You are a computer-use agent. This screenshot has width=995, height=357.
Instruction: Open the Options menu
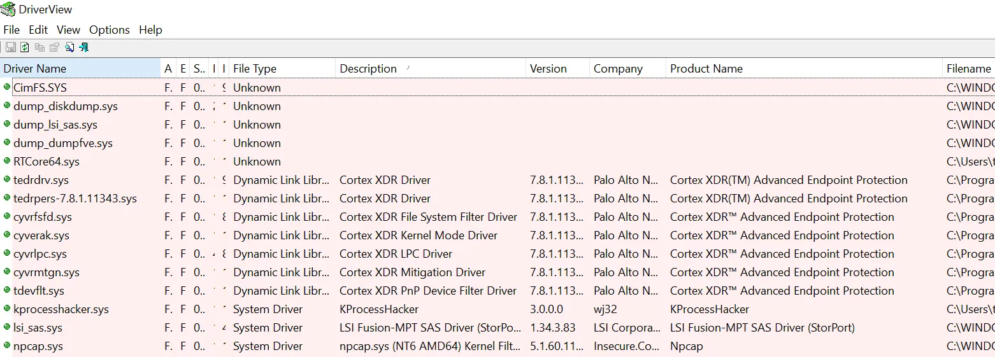pyautogui.click(x=109, y=30)
